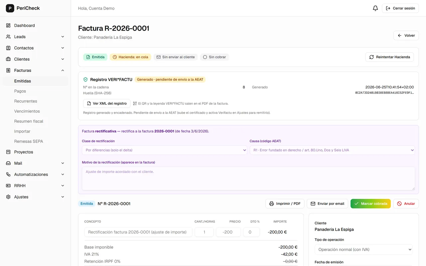
Task: Click the Mail inbox icon
Action: 8,163
